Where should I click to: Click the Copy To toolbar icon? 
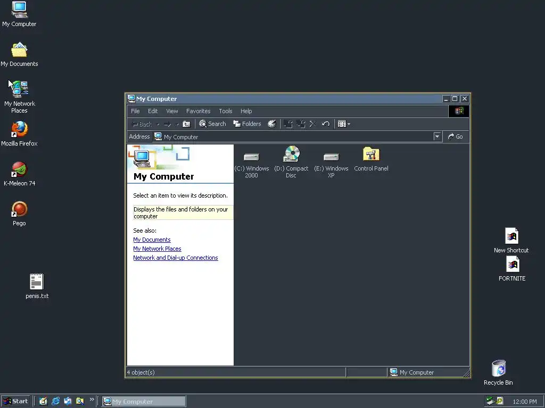[x=301, y=124]
